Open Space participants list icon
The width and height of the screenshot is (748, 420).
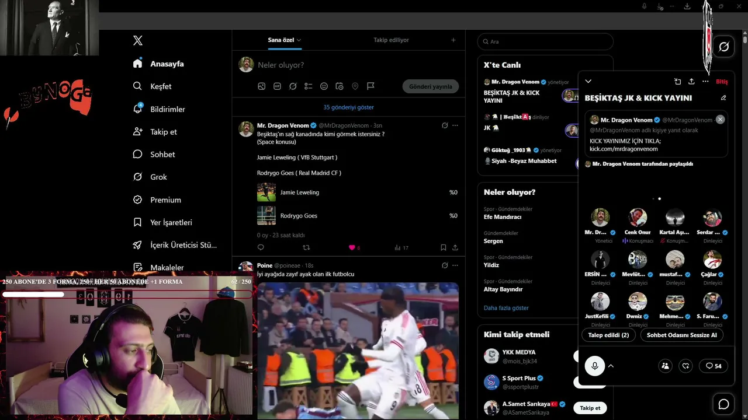coord(665,366)
